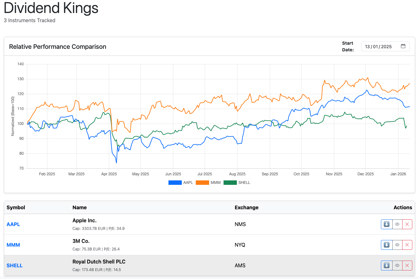
Task: Toggle SHELL visibility via eye icon
Action: tap(397, 265)
